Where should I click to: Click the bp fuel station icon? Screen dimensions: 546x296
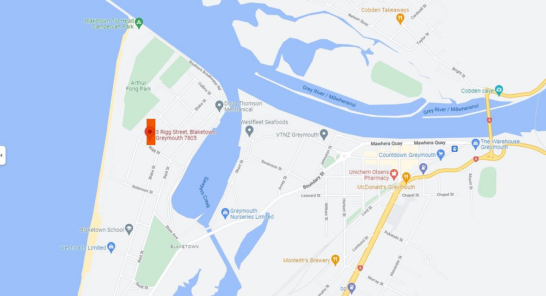tap(352, 288)
